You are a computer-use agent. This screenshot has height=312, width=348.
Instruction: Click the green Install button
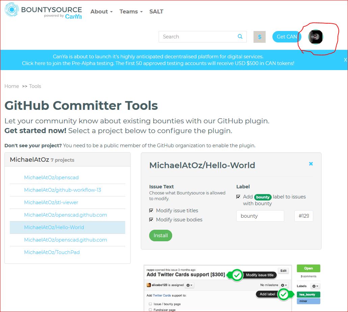tap(160, 235)
